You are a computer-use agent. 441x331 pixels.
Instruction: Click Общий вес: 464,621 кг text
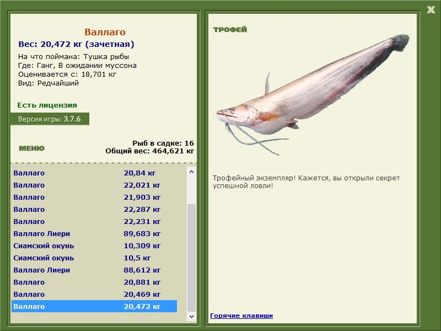coord(149,151)
